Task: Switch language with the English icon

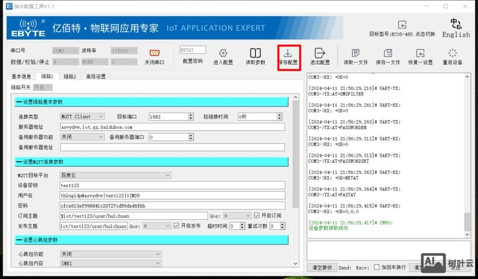Action: pos(456,24)
